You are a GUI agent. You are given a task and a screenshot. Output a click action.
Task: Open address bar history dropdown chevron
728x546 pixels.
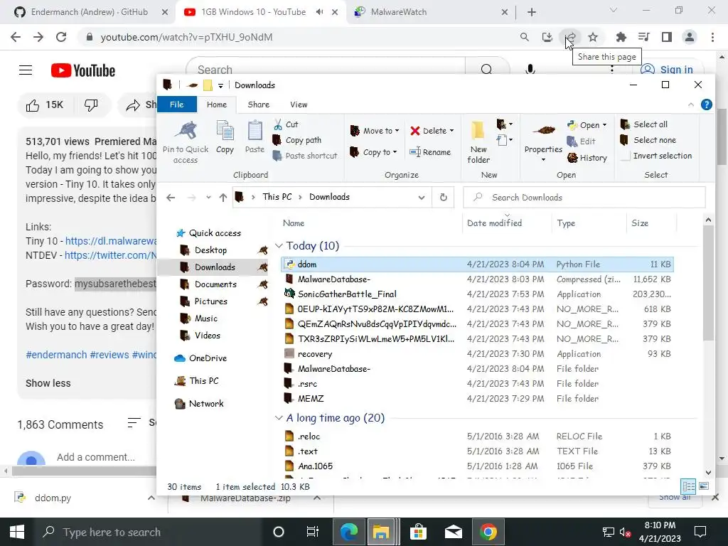[x=421, y=198]
